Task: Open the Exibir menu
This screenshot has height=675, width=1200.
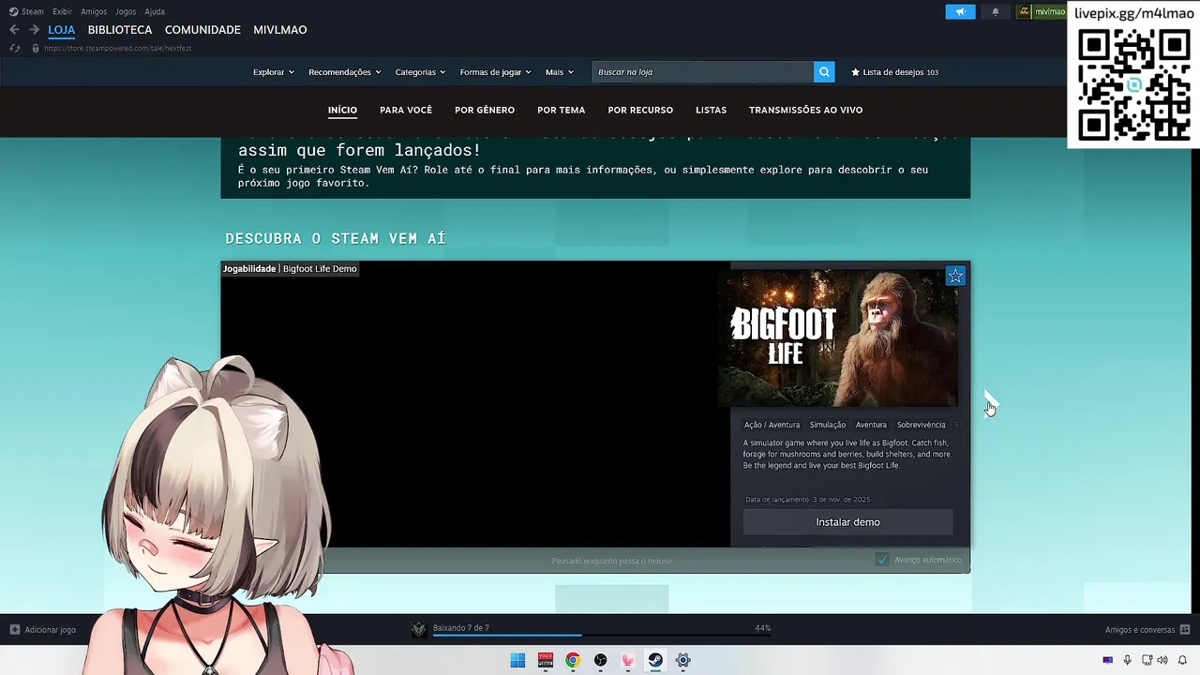Action: [62, 11]
